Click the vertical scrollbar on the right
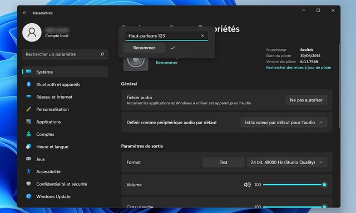This screenshot has width=356, height=213. (339, 86)
